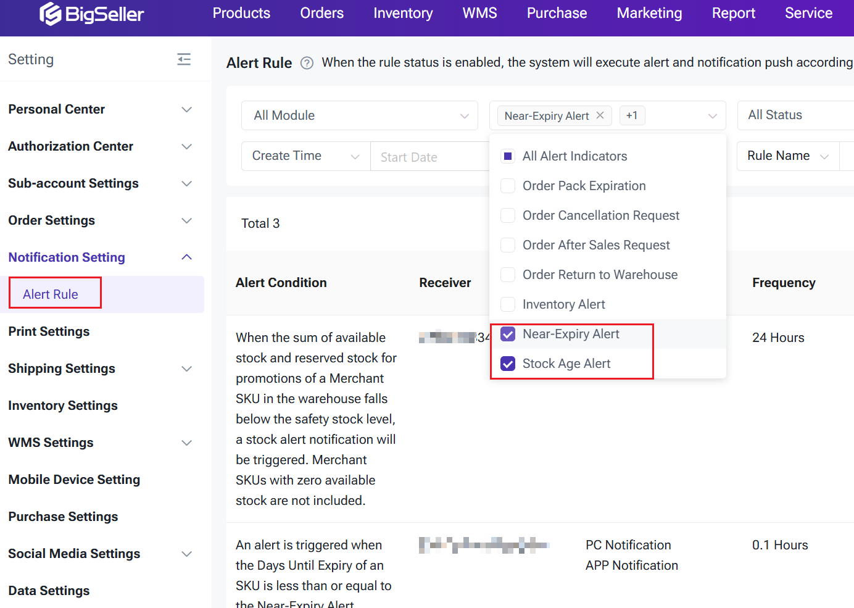Tick the Inventory Alert checkbox

click(x=508, y=304)
